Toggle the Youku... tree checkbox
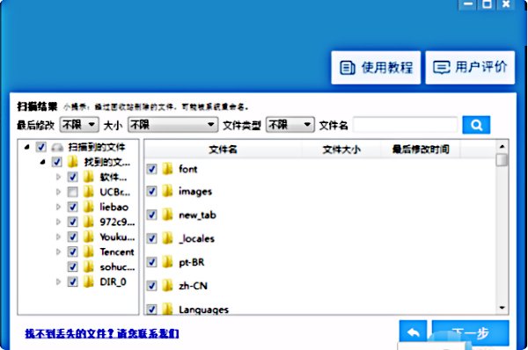Screen dimensions: 528x350 pyautogui.click(x=72, y=237)
